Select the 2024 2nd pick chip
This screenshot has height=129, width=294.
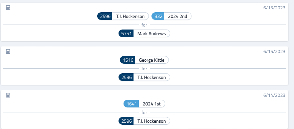pyautogui.click(x=171, y=16)
